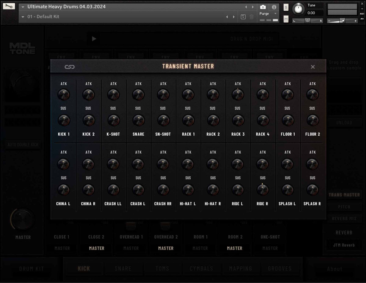The image size is (366, 283).
Task: Adjust the Crash RR SUS knob
Action: (163, 190)
